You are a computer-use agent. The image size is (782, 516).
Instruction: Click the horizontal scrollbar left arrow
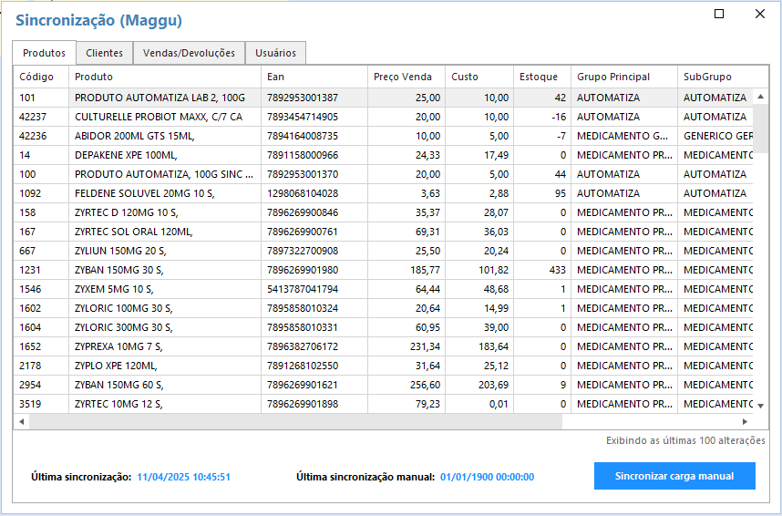pyautogui.click(x=22, y=422)
